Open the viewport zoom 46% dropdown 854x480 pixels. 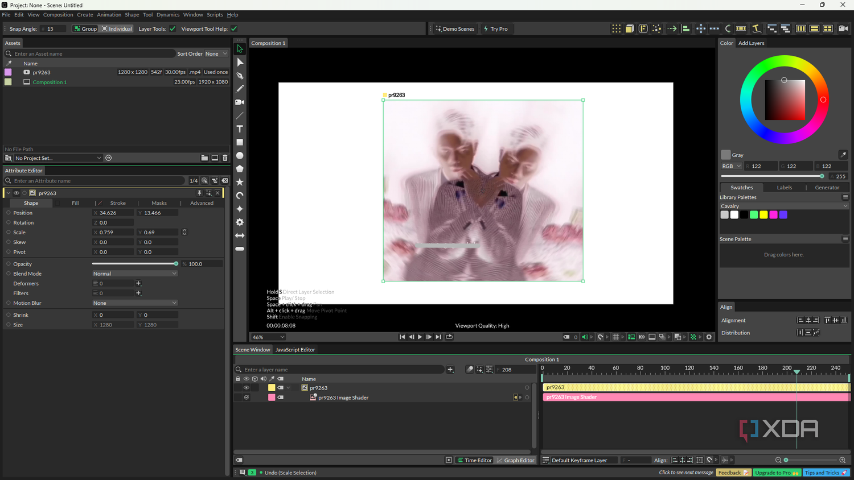tap(268, 337)
